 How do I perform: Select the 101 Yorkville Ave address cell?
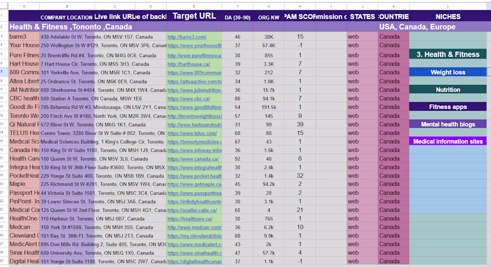pyautogui.click(x=96, y=73)
